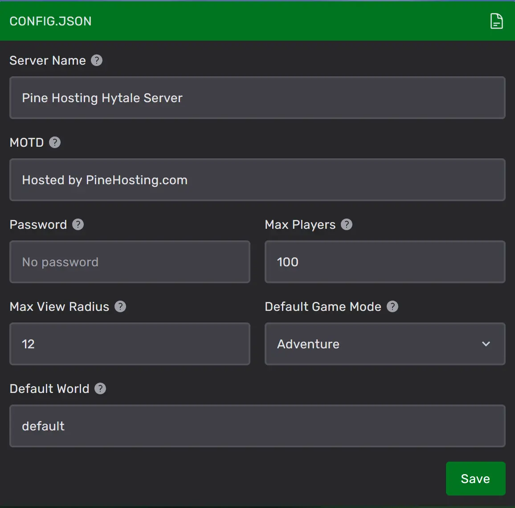Image resolution: width=515 pixels, height=508 pixels.
Task: Click into the MOTD input field
Action: pos(257,180)
